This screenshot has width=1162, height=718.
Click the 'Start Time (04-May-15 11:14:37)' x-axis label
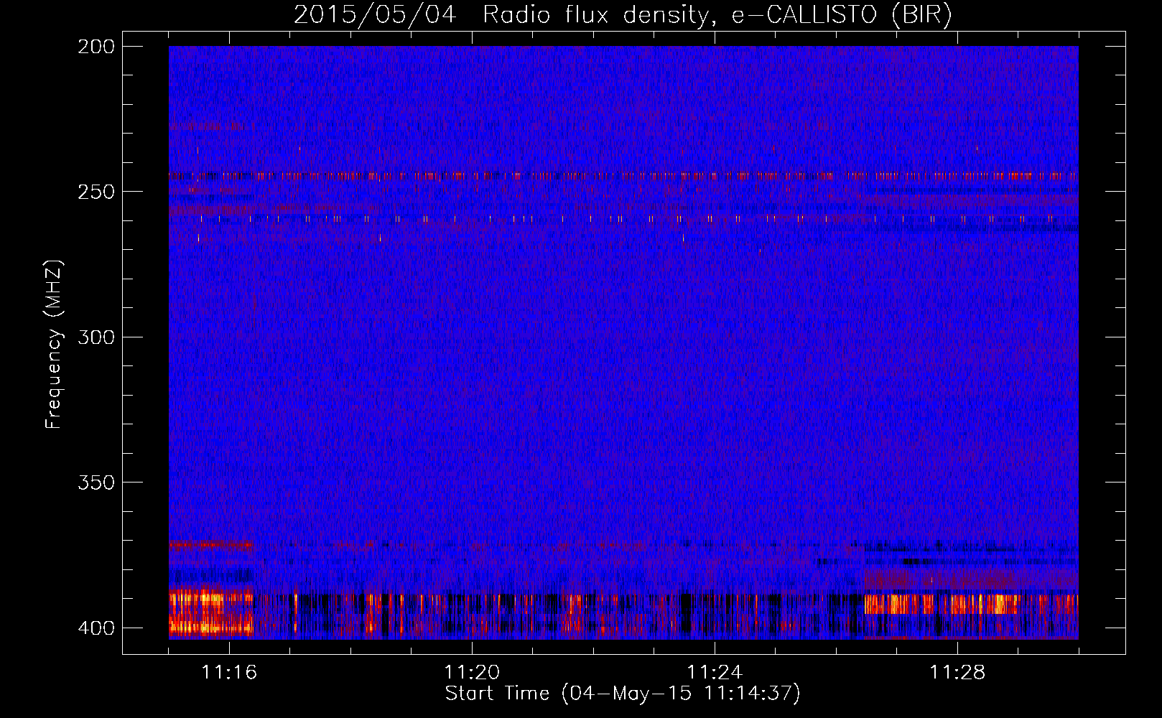click(623, 694)
